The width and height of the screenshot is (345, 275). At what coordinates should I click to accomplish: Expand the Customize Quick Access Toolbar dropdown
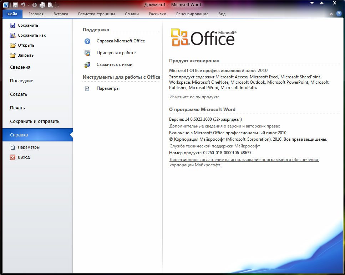click(x=58, y=5)
